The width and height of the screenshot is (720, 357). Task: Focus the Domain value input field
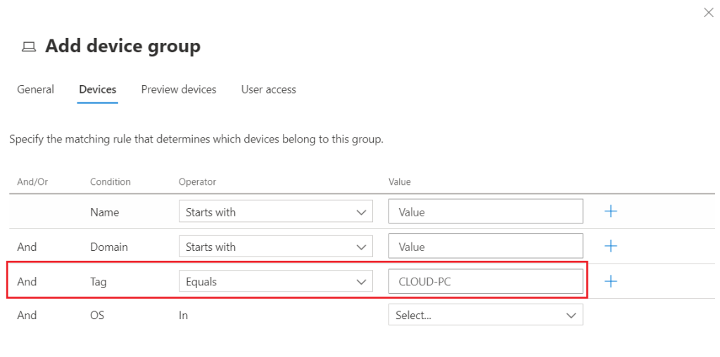[x=486, y=247]
